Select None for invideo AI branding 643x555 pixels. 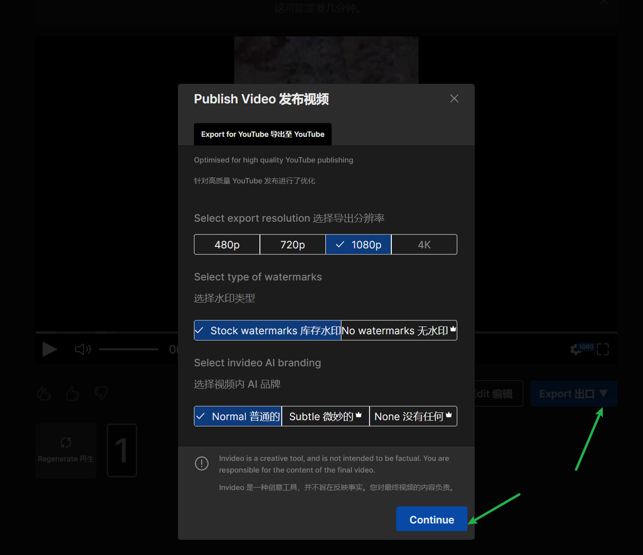[413, 416]
